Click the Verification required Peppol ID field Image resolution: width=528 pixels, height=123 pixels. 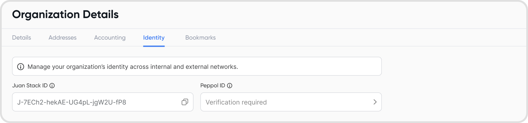291,102
